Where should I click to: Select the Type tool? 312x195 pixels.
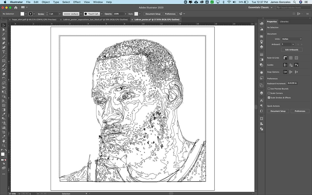click(x=4, y=52)
